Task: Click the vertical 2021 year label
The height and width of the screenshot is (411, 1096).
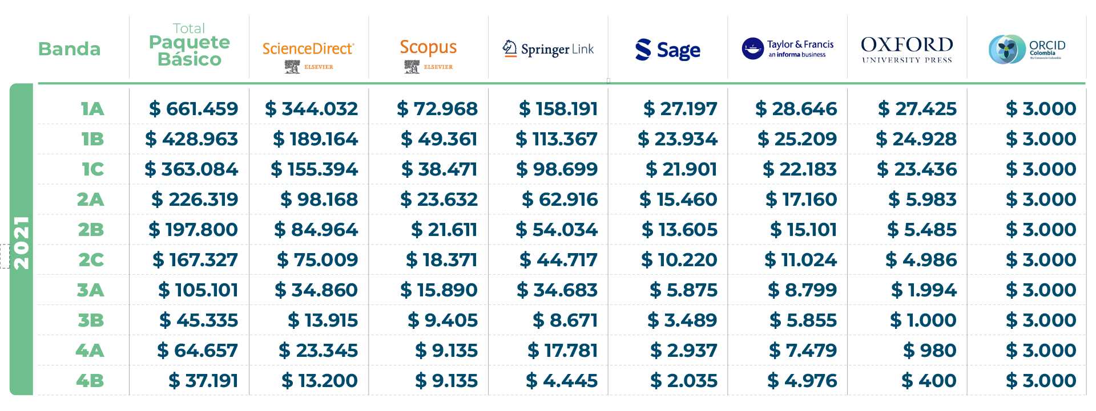Action: [21, 242]
